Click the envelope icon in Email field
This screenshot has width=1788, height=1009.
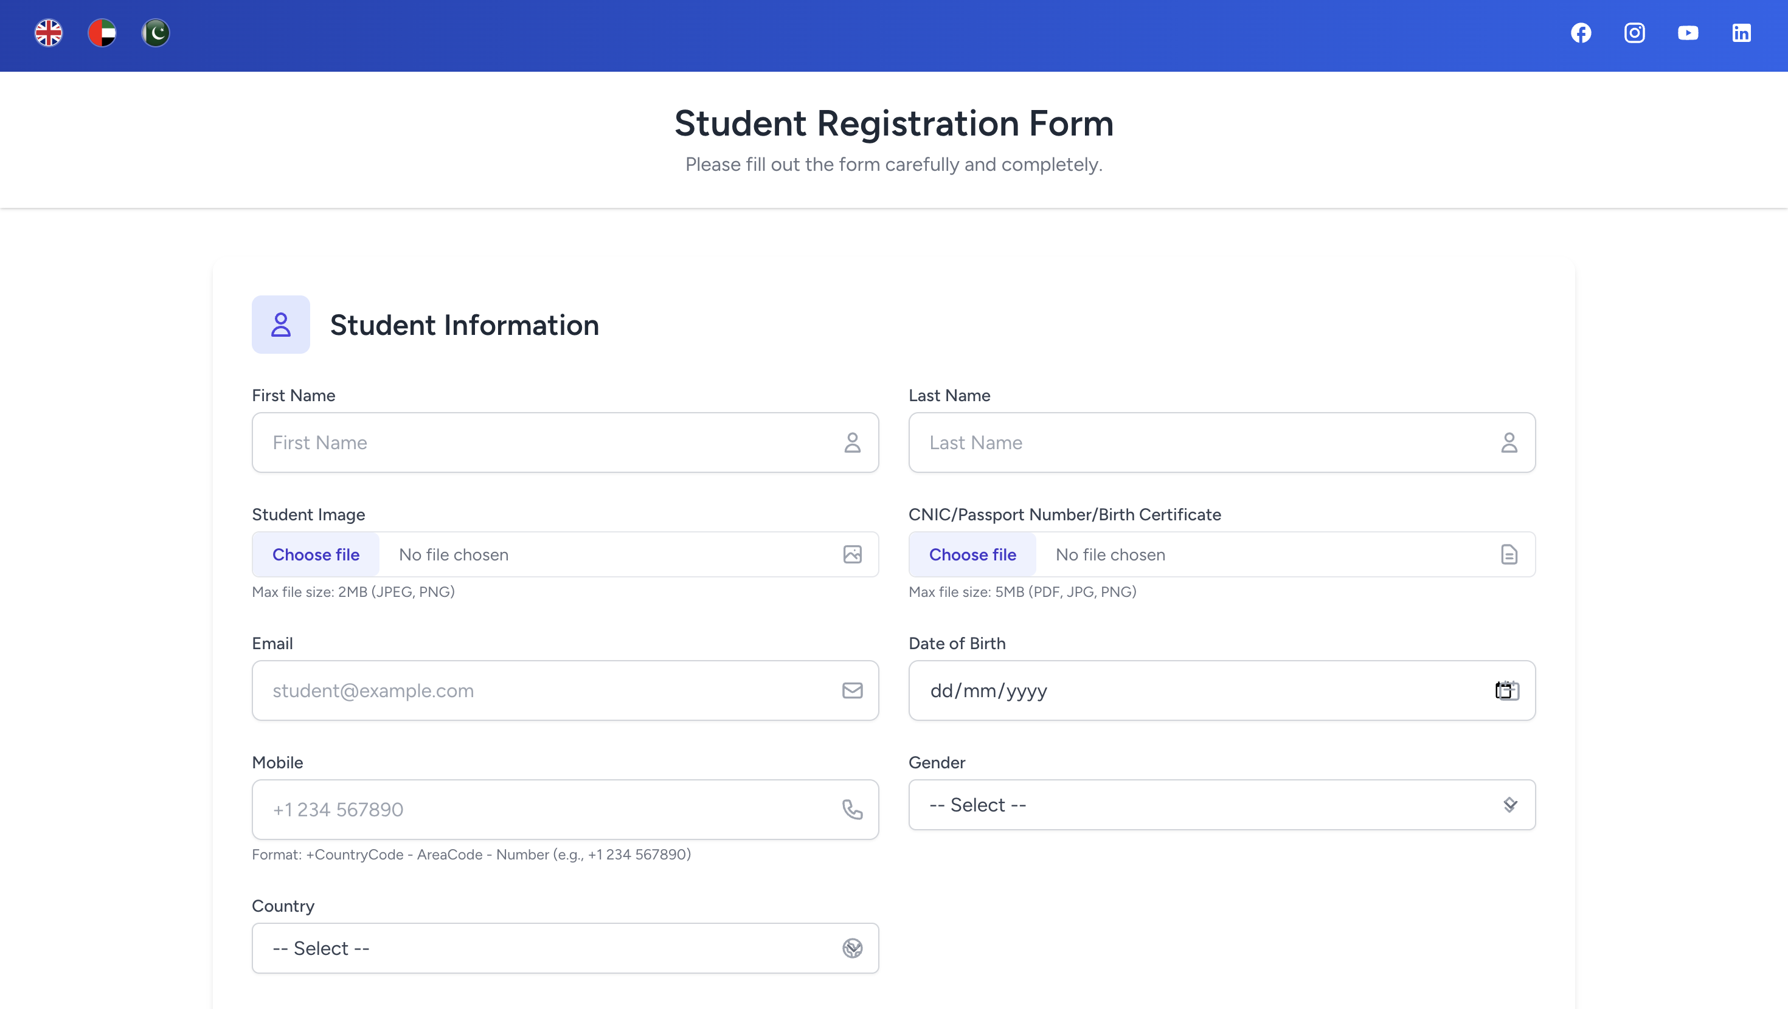click(853, 690)
